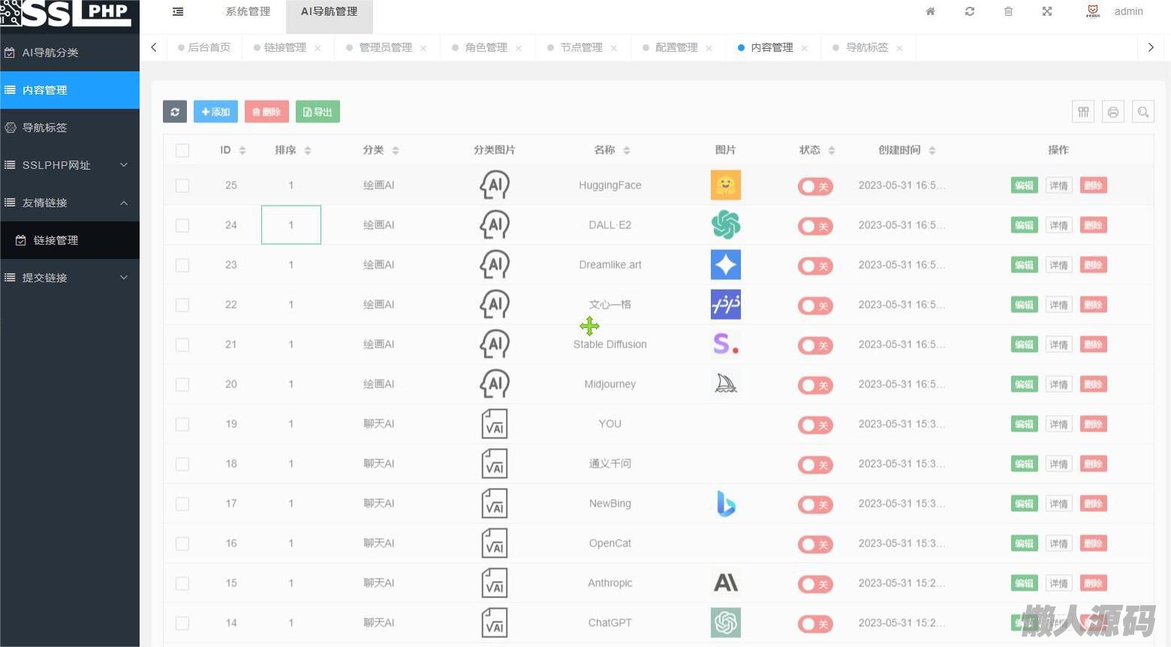1171x647 pixels.
Task: Click the NewBing logo thumbnail
Action: click(725, 504)
